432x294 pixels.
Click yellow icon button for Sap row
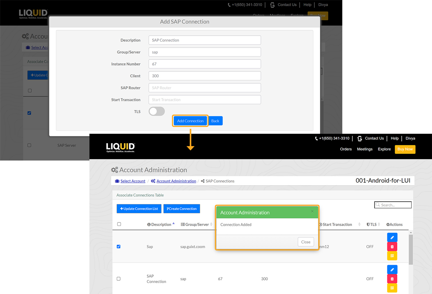point(392,255)
